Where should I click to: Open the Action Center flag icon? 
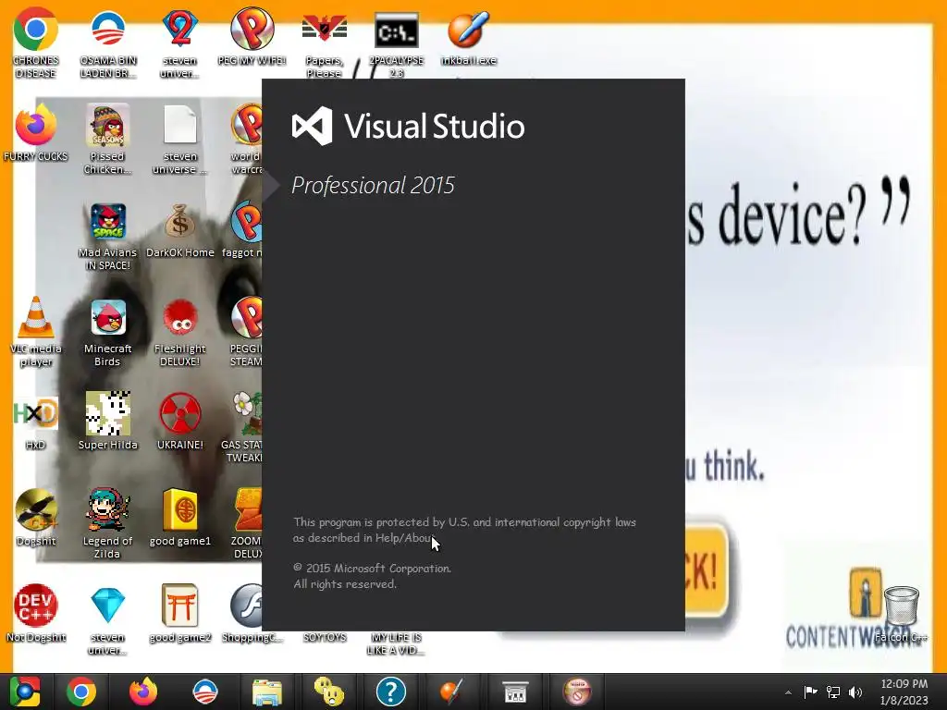810,692
